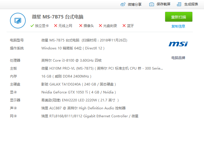Click the red X beside 无线上网
204x142 pixels.
pos(56,26)
